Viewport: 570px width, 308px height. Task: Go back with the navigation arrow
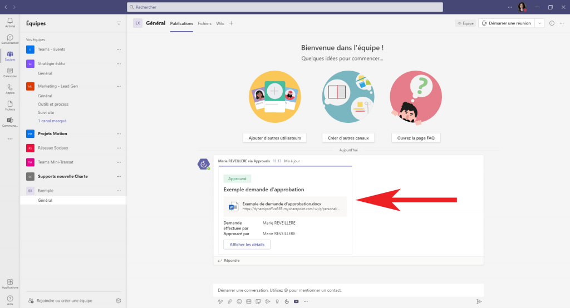point(6,7)
